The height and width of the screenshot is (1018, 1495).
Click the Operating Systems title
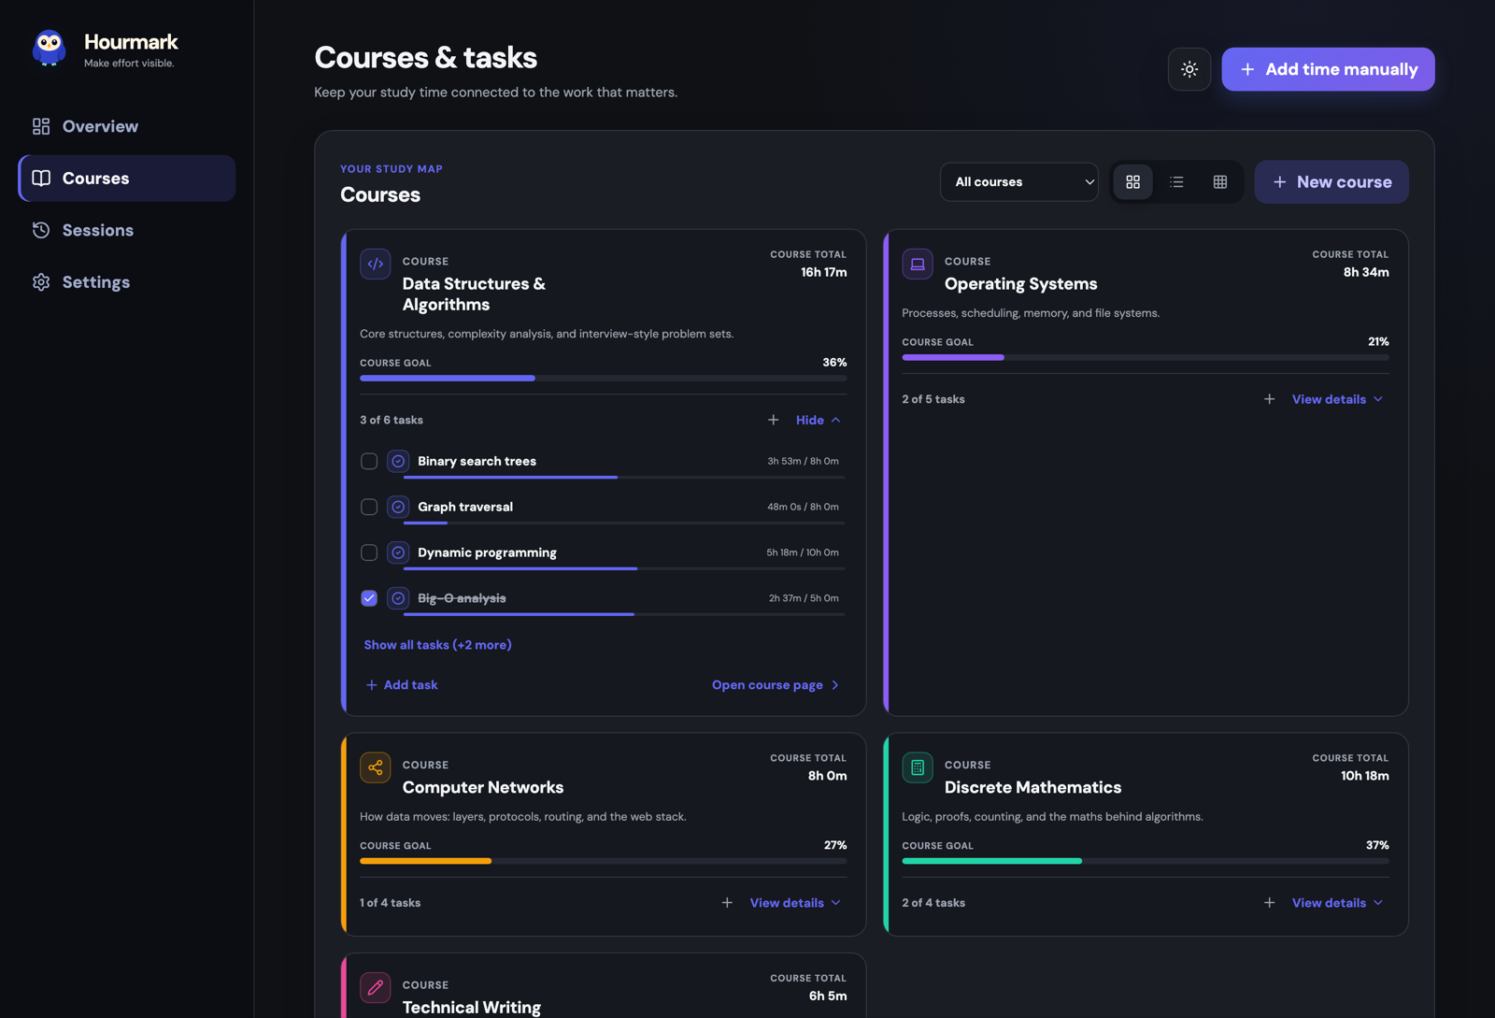point(1020,284)
